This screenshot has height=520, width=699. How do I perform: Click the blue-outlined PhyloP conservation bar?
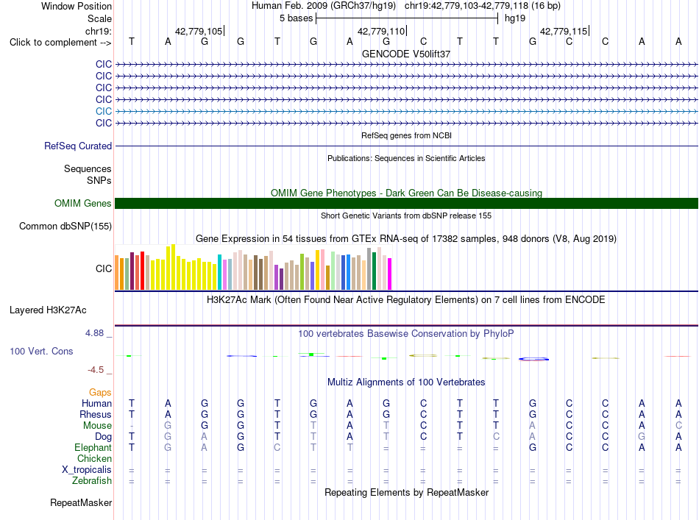pos(533,359)
